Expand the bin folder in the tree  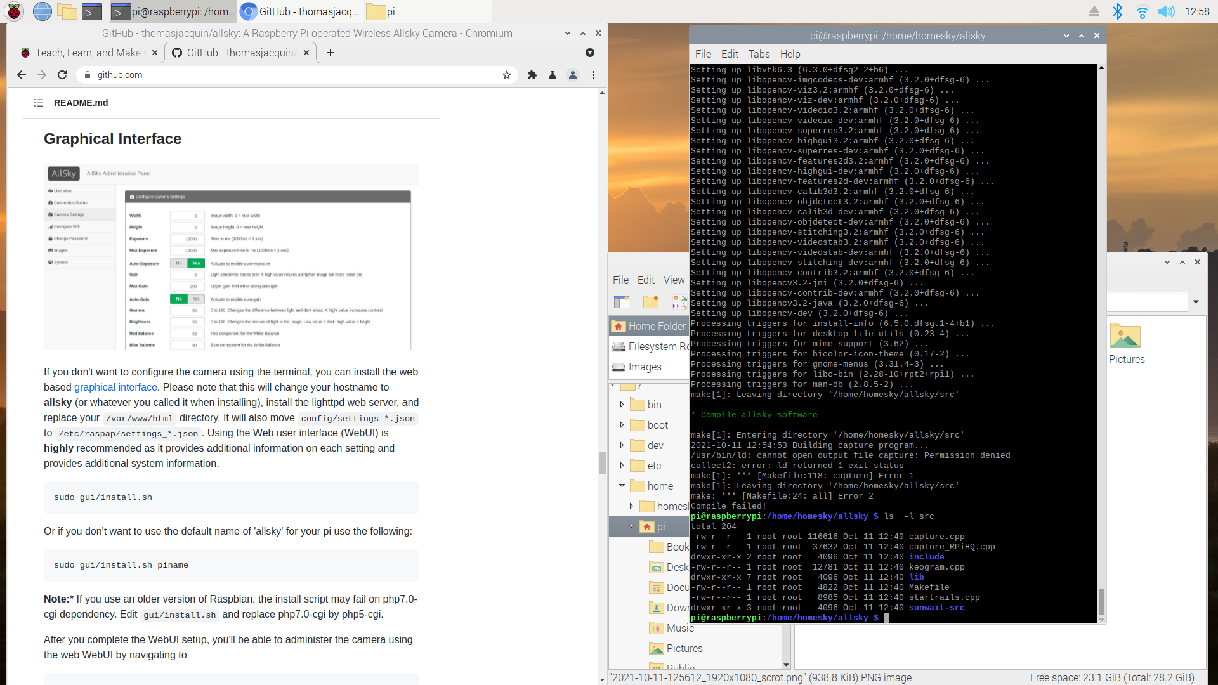click(x=622, y=404)
